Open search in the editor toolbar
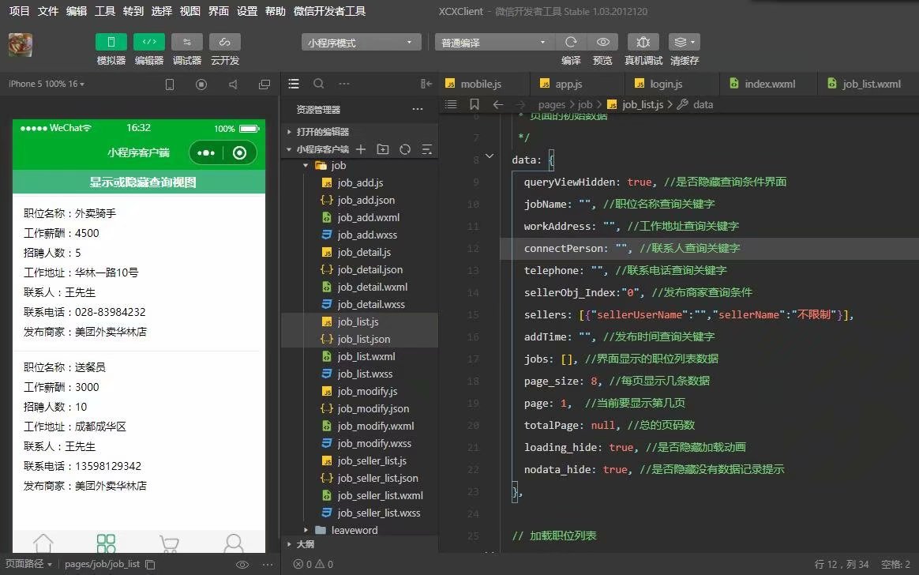919x575 pixels. tap(318, 82)
